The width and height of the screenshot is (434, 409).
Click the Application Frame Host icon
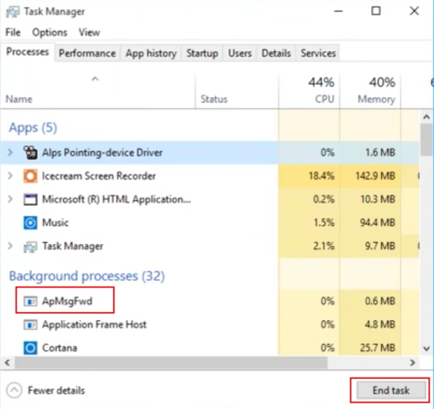(30, 324)
